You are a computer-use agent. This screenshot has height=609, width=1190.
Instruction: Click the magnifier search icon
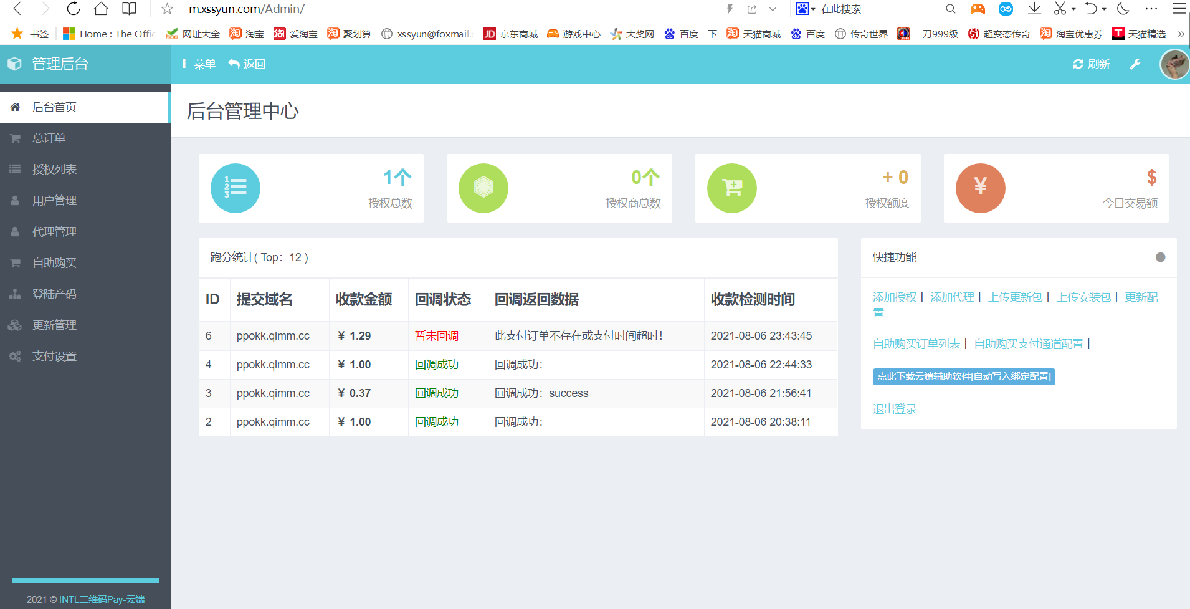pos(950,9)
